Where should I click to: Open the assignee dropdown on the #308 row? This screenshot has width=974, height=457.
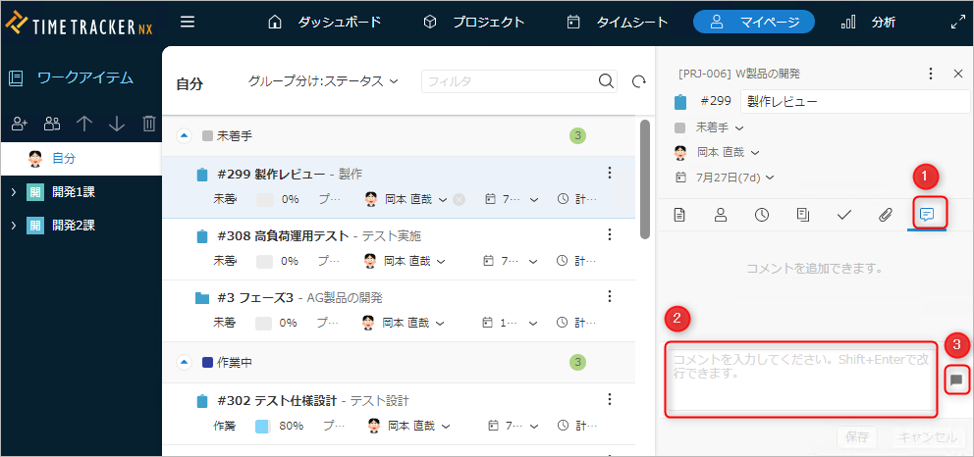(x=441, y=261)
